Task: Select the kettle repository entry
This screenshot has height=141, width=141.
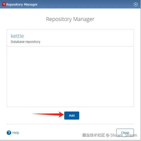Action: [x=70, y=38]
